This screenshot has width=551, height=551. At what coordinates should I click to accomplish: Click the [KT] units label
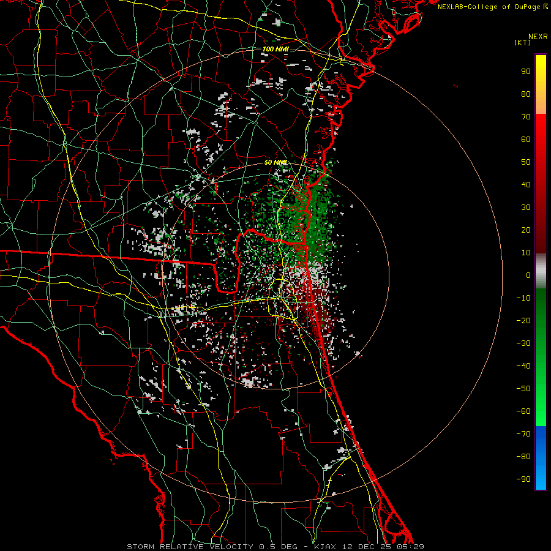coord(523,42)
